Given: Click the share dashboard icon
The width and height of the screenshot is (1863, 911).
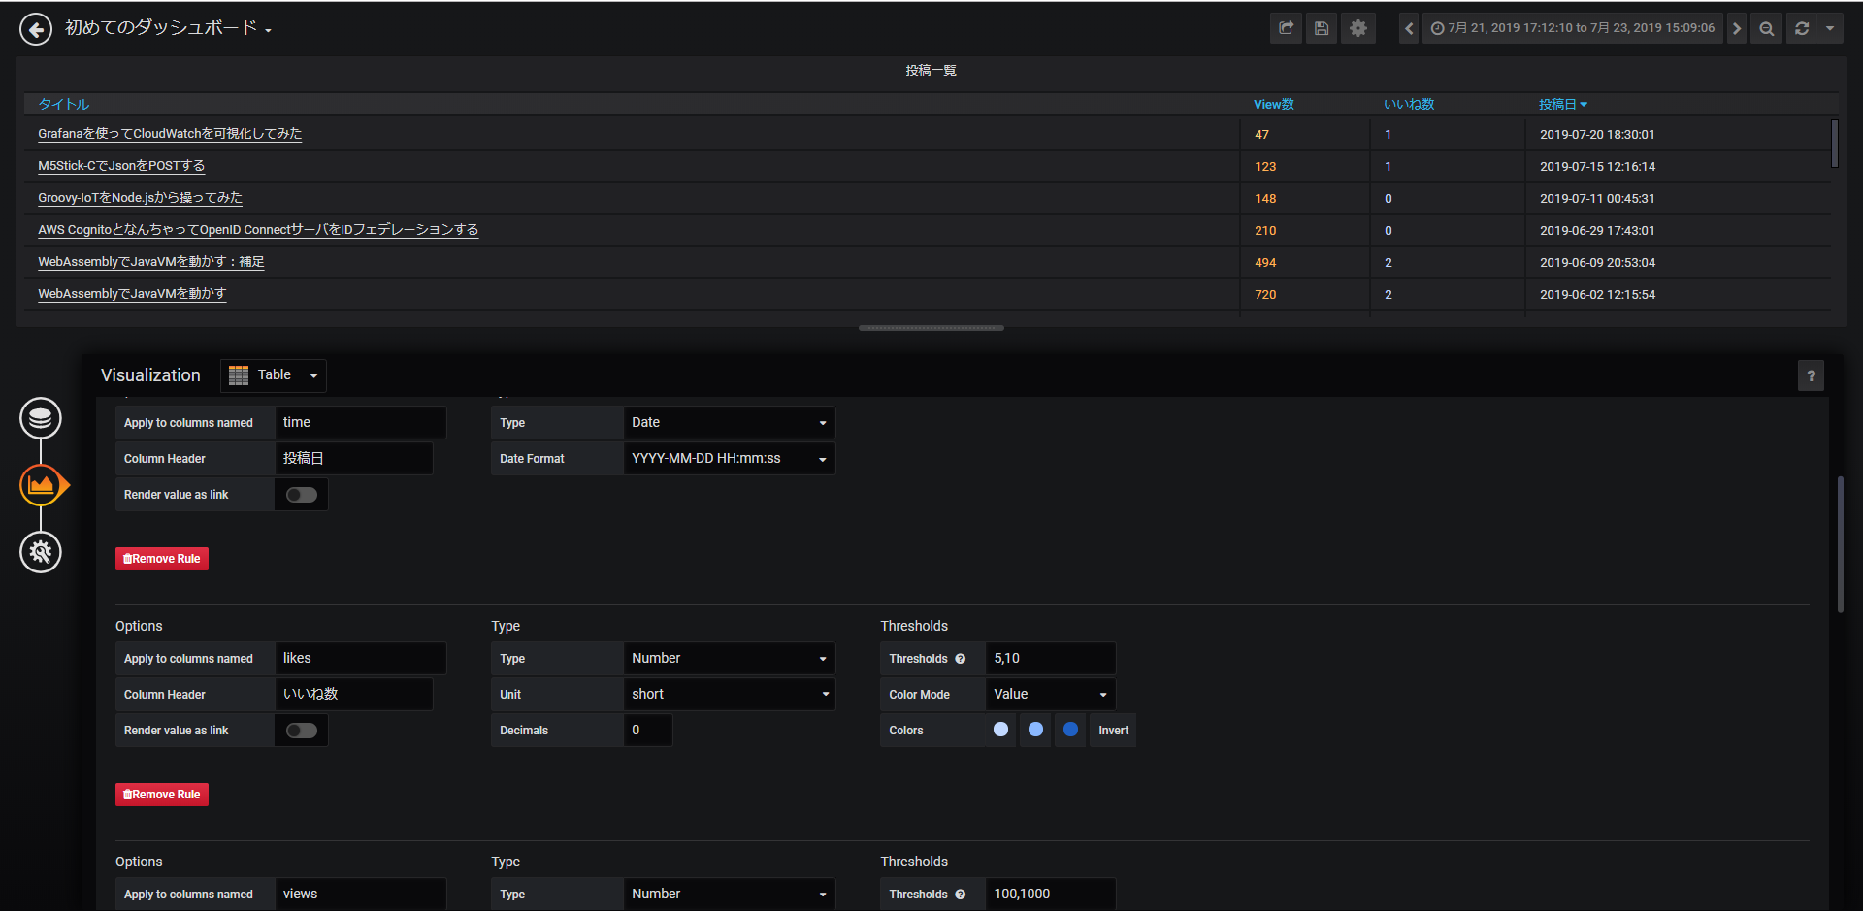Looking at the screenshot, I should [x=1286, y=28].
